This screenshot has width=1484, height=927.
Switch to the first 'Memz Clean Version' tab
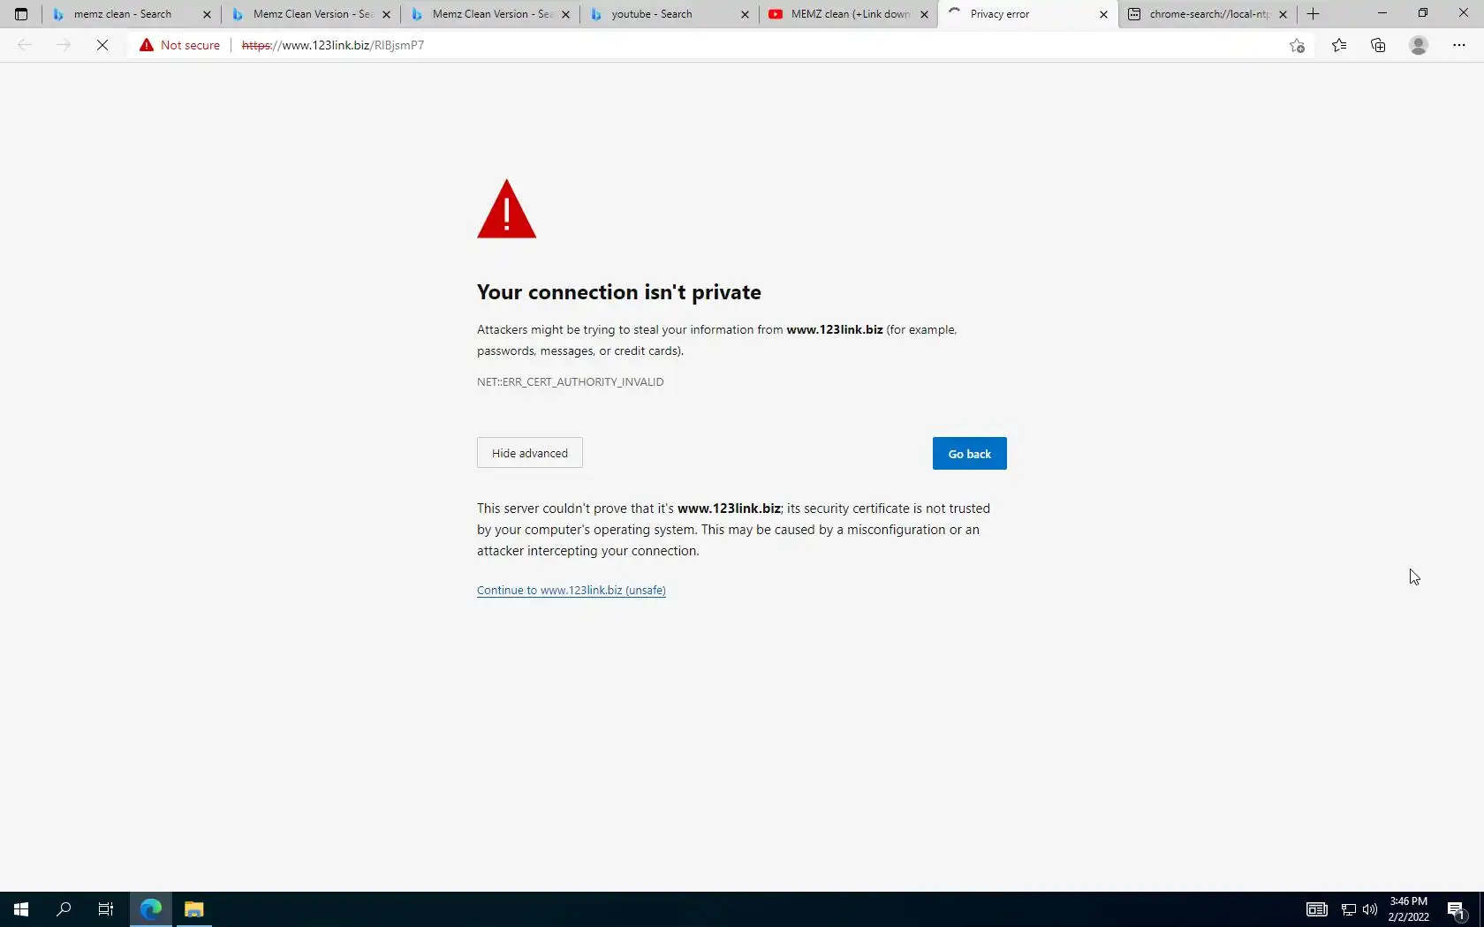(310, 14)
